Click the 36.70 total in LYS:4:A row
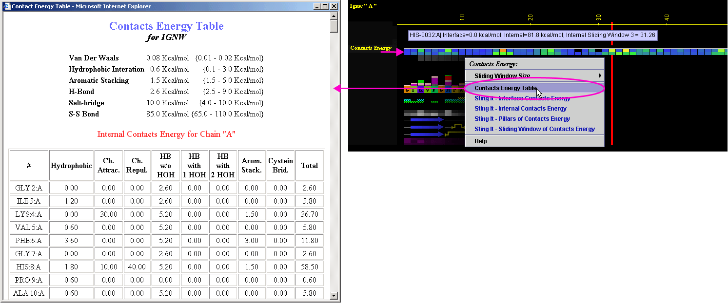Screen dimensions: 728x304 click(x=310, y=214)
